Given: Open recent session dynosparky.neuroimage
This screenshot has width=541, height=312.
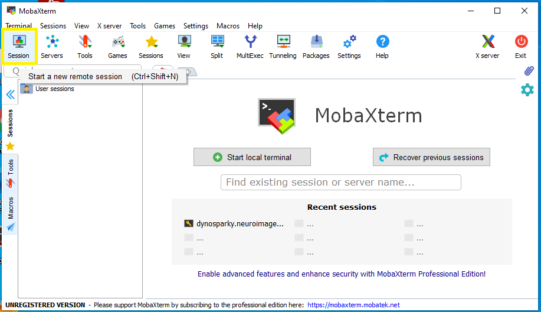Looking at the screenshot, I should click(x=234, y=224).
